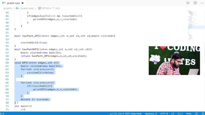Click the webcam video overlay
Image resolution: width=205 pixels, height=115 pixels.
[174, 60]
